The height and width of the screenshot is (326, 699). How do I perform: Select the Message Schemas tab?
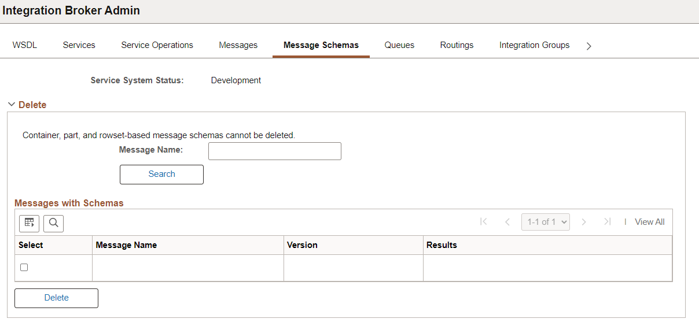point(321,45)
